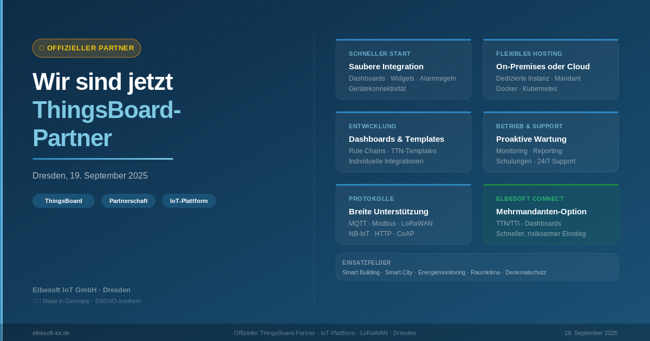Screen dimensions: 650x341
Task: Click the OFFIZIELLER PARTNER badge
Action: 87,48
